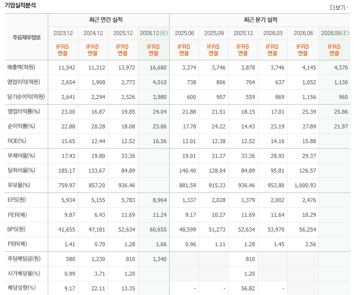Click the 2026.09(E) quarterly column header
The height and width of the screenshot is (295, 354).
(x=335, y=33)
